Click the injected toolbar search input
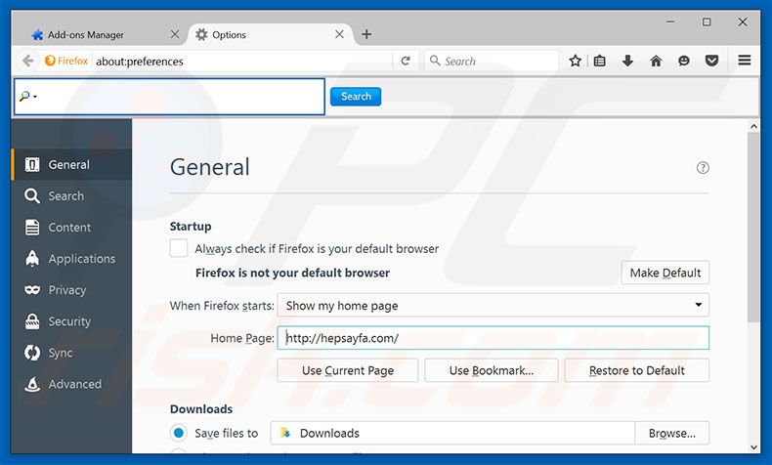 [x=169, y=97]
